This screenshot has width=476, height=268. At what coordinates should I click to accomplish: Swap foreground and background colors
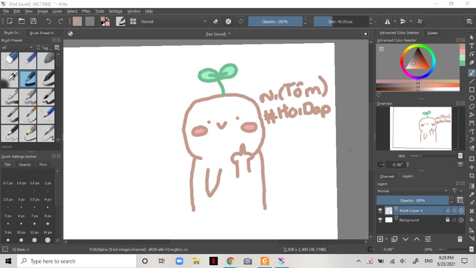click(x=107, y=19)
